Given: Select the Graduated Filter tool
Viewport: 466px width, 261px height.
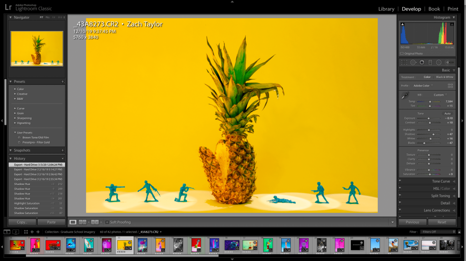Looking at the screenshot, I should click(430, 62).
